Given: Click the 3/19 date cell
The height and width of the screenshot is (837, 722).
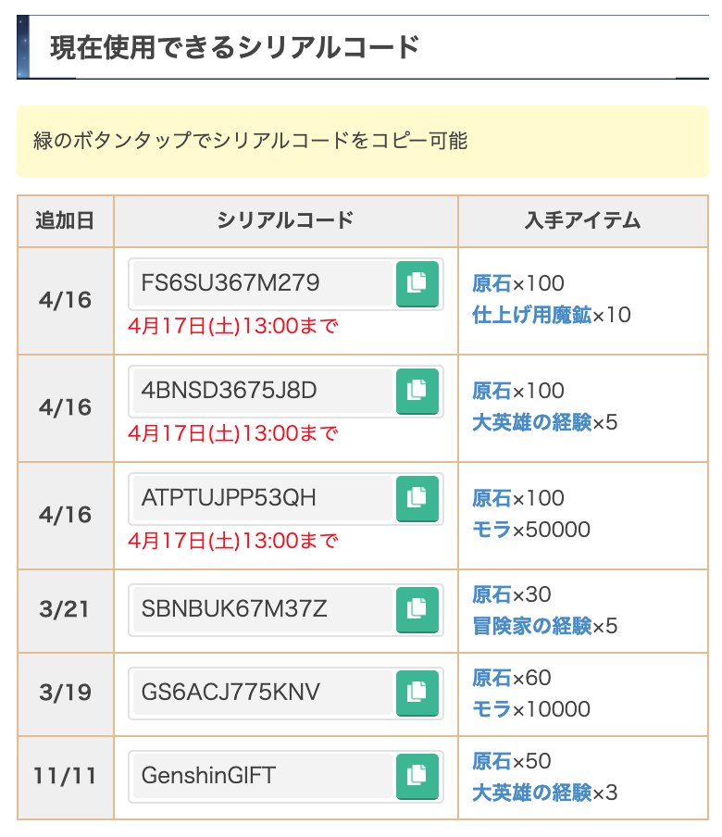Looking at the screenshot, I should [65, 693].
